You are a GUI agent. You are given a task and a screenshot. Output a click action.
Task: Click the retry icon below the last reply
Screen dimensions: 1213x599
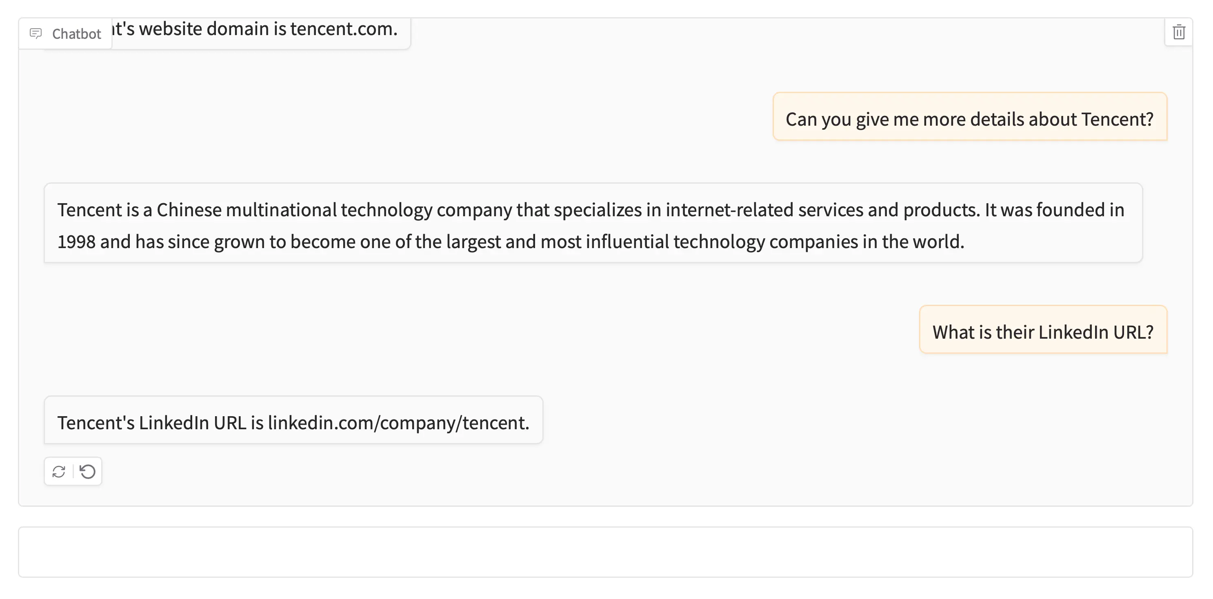point(59,471)
